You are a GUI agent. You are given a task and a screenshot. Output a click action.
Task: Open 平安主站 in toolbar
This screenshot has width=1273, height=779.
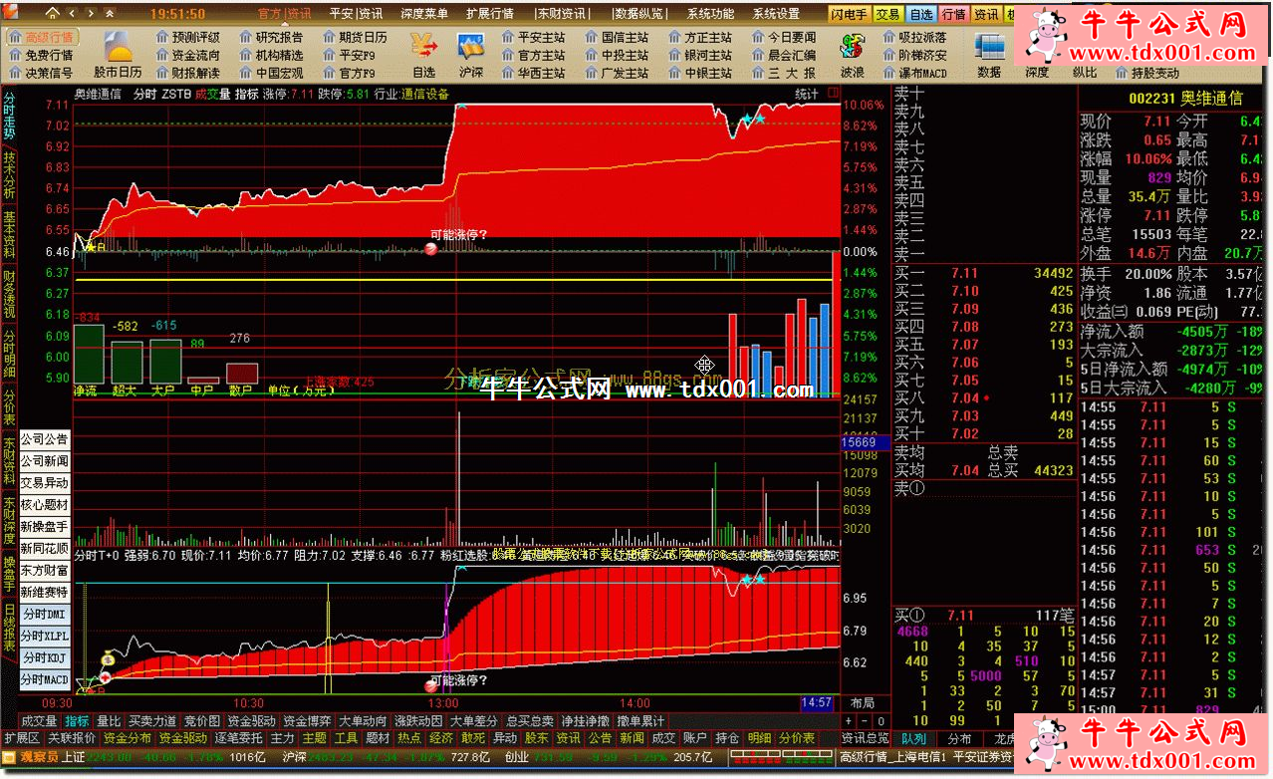[533, 37]
